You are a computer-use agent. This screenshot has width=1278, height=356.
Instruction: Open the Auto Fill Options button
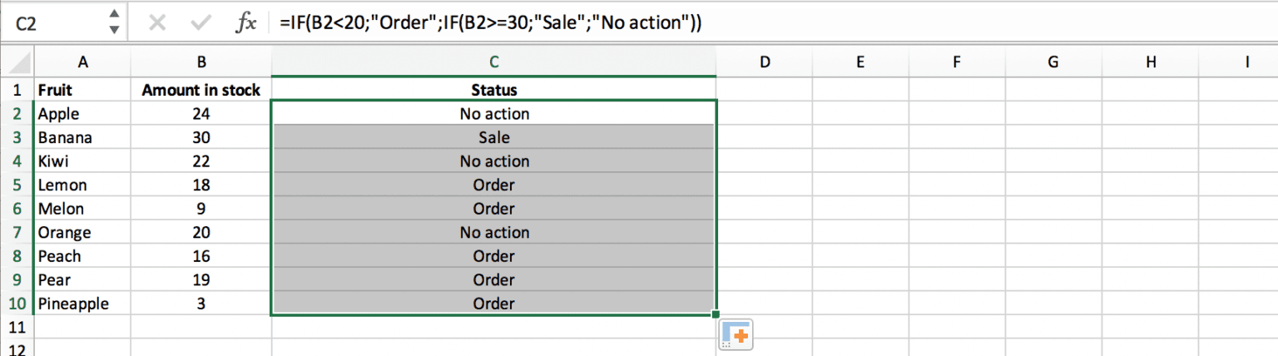click(x=736, y=334)
